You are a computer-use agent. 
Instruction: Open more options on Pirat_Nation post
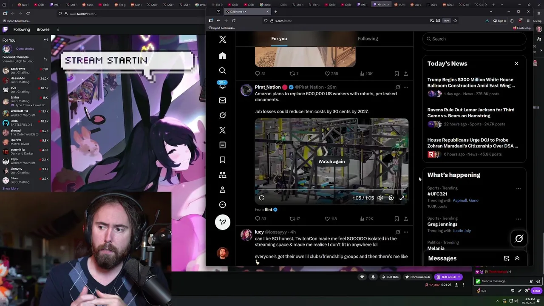pyautogui.click(x=406, y=87)
